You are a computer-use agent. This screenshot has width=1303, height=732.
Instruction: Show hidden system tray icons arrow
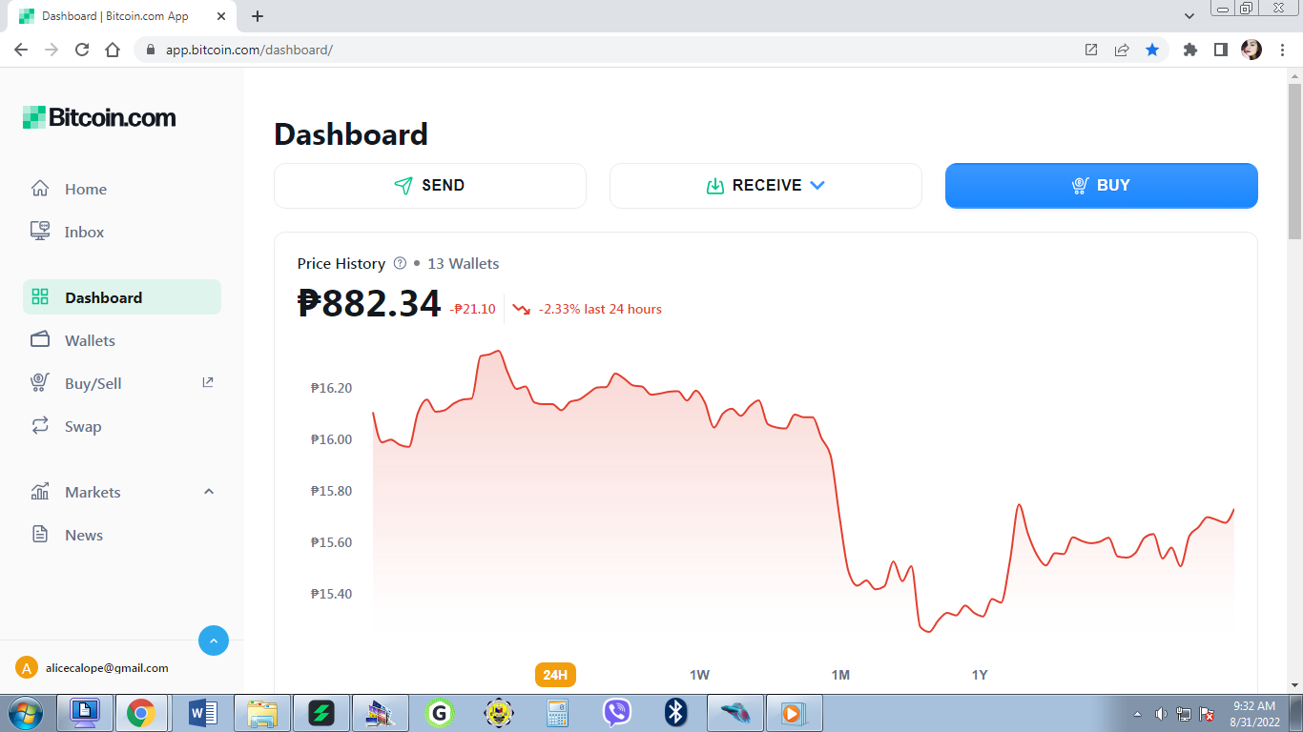point(1137,714)
